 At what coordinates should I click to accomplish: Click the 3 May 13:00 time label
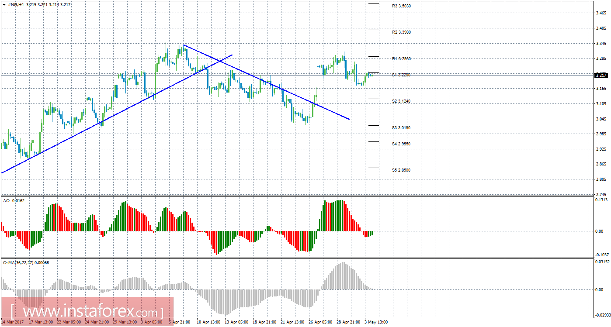(375, 323)
